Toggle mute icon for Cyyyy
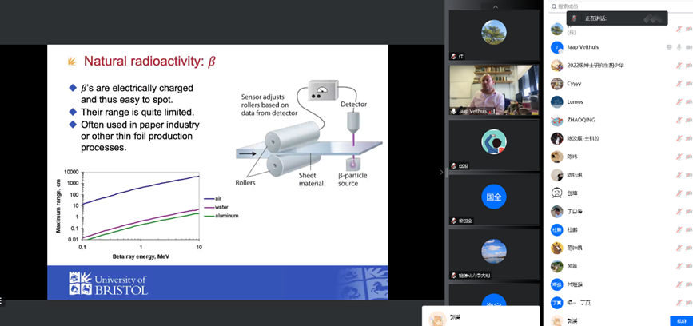Screen dimensions: 693x326 point(679,84)
